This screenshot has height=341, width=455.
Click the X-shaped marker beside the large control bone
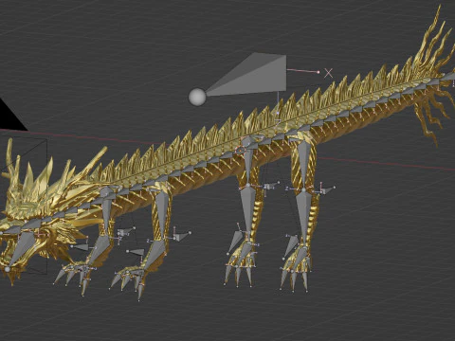click(329, 73)
